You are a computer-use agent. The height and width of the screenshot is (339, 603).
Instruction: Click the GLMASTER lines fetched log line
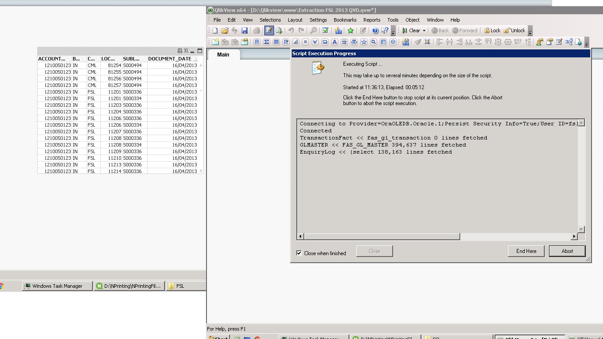[x=383, y=145]
